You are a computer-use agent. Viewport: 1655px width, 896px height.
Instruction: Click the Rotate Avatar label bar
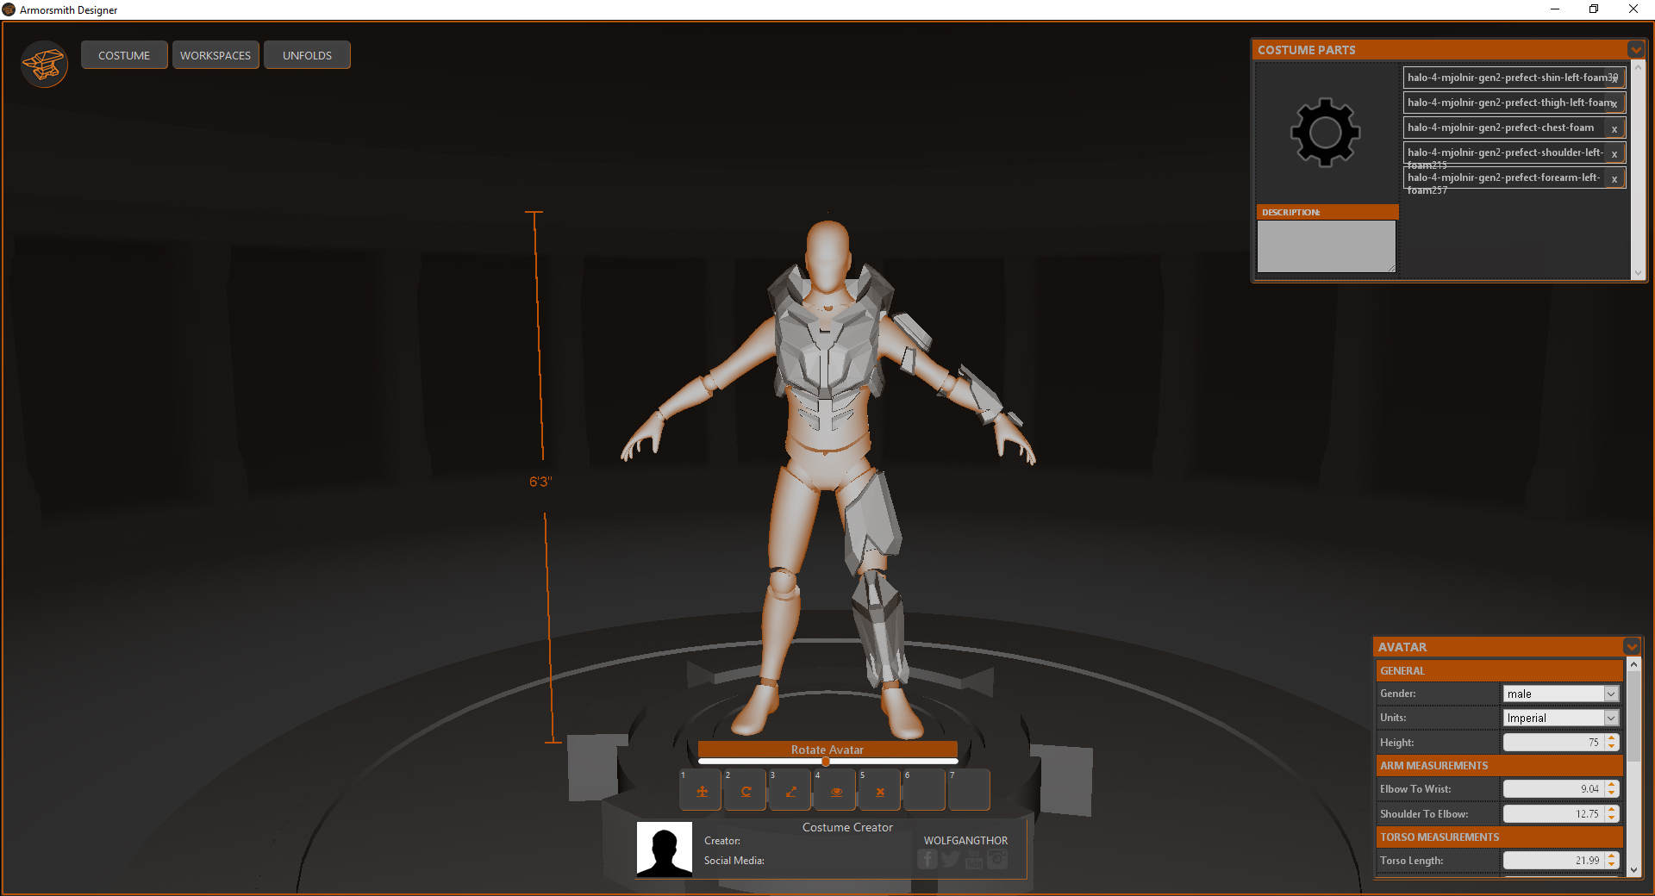coord(827,750)
